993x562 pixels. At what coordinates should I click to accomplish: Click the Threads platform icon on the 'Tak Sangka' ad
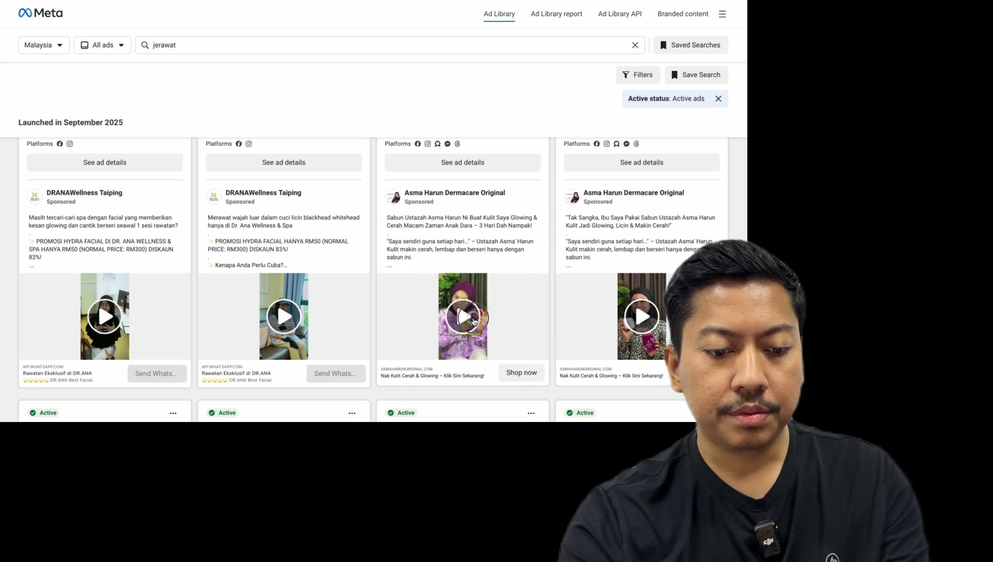[x=636, y=144]
